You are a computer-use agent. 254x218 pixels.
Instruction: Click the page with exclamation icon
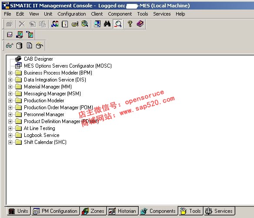65,24
